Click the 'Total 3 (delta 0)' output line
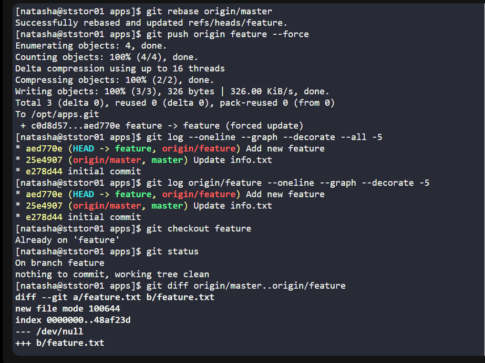Screen dimensions: 485x363 pyautogui.click(x=175, y=102)
